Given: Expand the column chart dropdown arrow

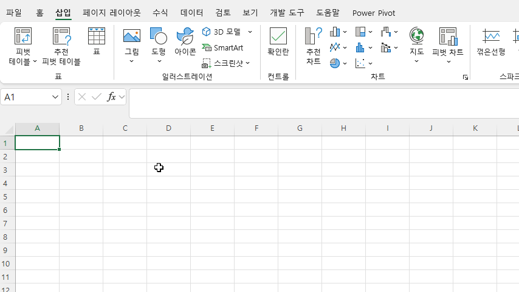Looking at the screenshot, I should click(345, 32).
